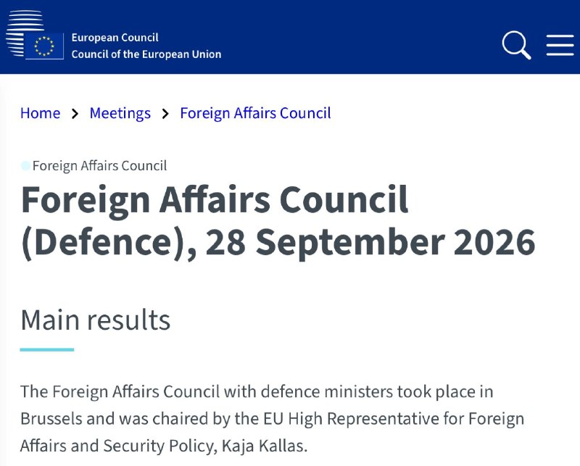580x466 pixels.
Task: Click the chevron after Meetings breadcrumb
Action: click(165, 114)
